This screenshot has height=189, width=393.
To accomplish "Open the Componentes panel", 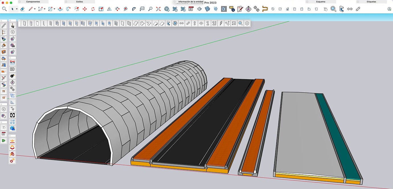I will click(x=33, y=2).
